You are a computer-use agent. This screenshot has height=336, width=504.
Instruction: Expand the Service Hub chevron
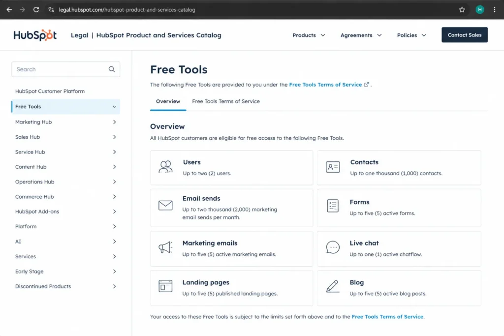(114, 152)
